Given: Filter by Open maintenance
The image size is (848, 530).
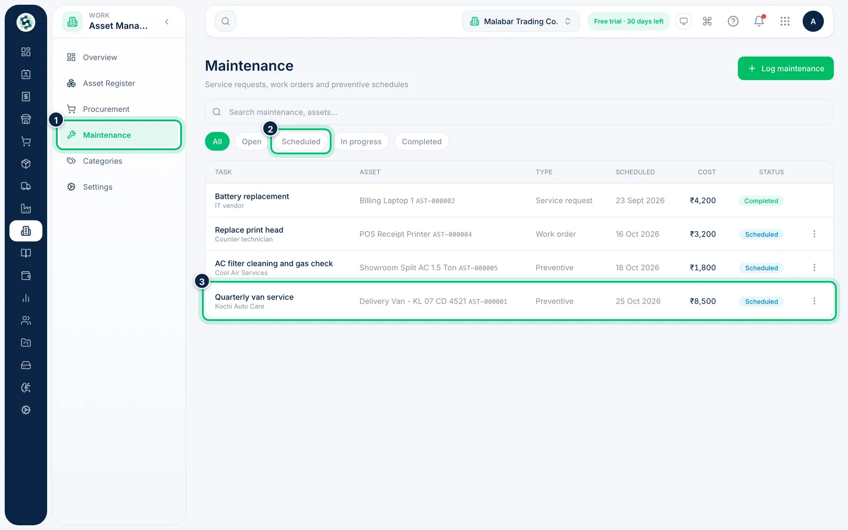Looking at the screenshot, I should click(252, 142).
